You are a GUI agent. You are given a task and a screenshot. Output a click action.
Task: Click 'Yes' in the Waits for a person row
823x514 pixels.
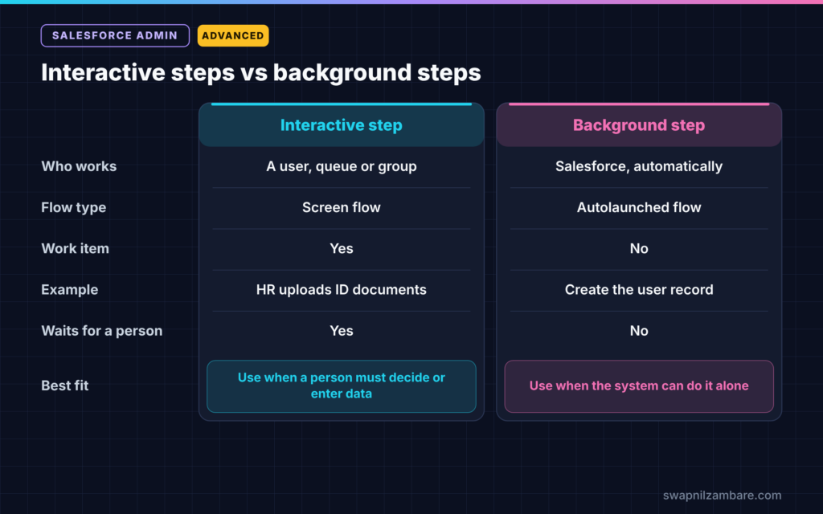point(341,331)
